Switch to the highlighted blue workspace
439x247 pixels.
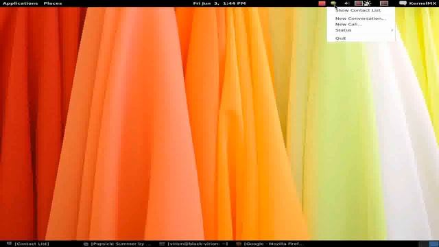(434, 244)
